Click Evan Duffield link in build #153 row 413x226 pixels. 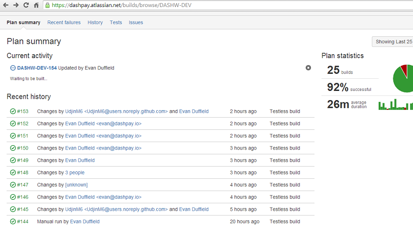(194, 111)
